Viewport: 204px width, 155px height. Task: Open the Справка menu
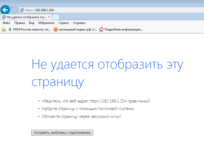pyautogui.click(x=79, y=23)
